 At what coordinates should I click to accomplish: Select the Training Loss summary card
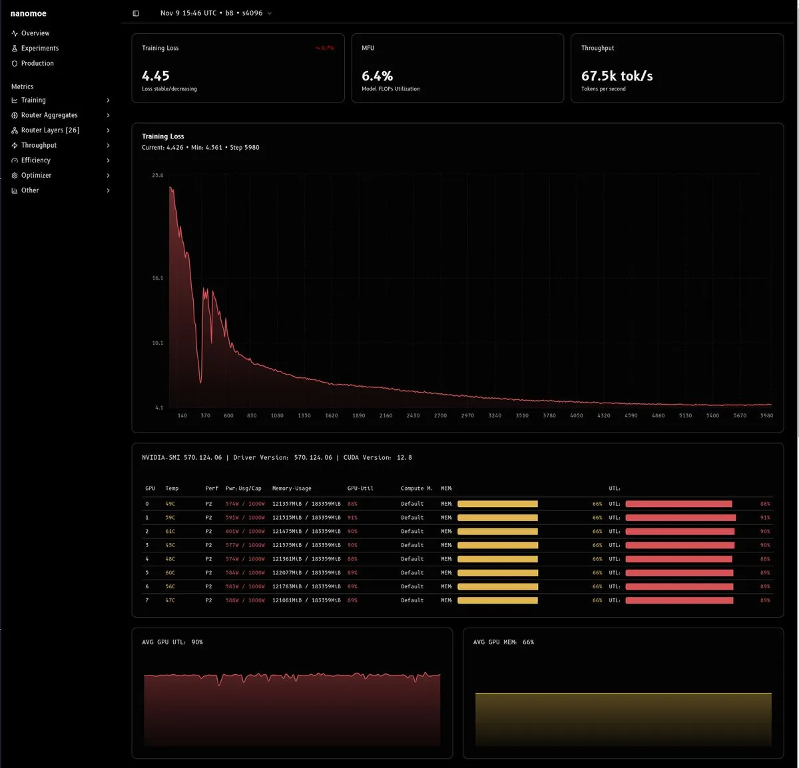(238, 68)
